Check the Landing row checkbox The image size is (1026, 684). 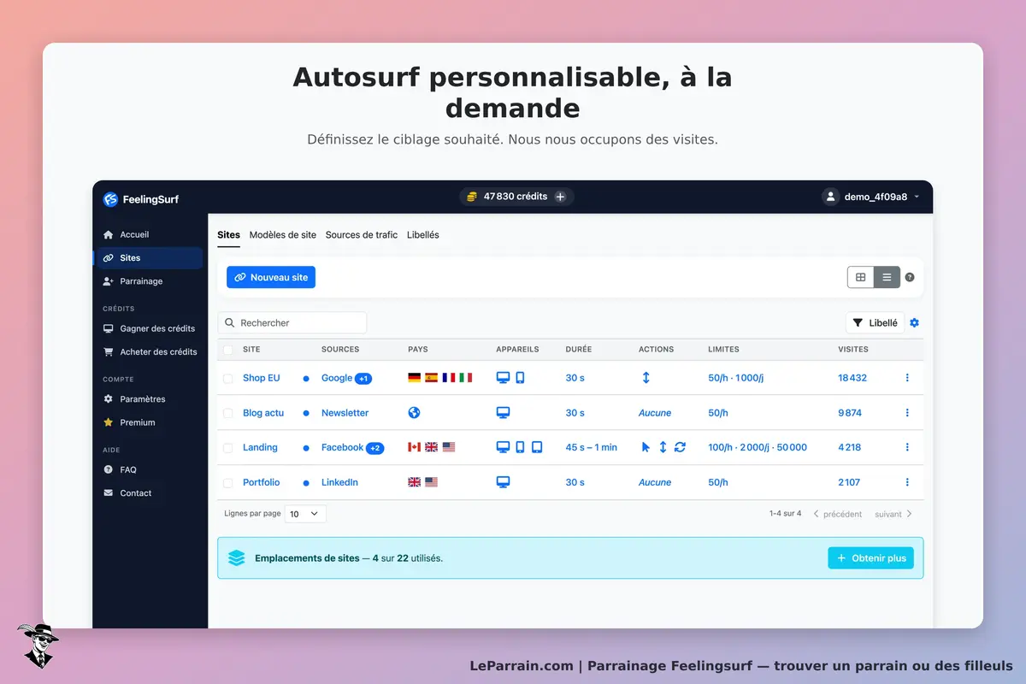(227, 447)
